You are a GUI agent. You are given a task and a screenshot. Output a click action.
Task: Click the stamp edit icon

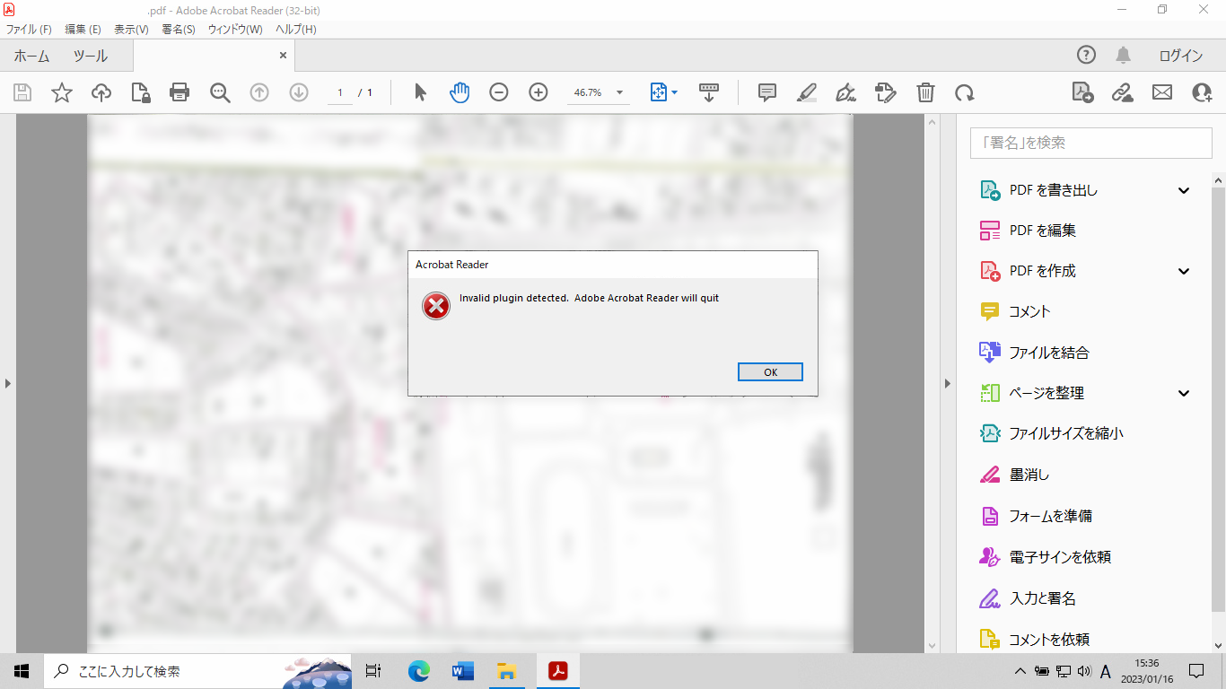point(886,92)
